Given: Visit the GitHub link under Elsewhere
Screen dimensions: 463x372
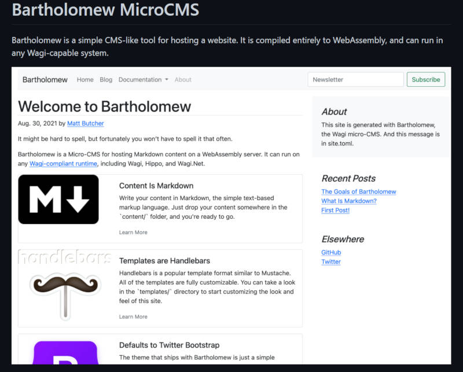Looking at the screenshot, I should [x=331, y=252].
